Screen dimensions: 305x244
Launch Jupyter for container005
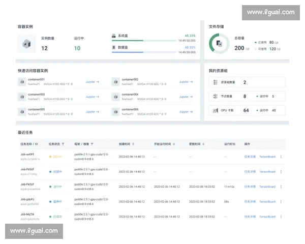pyautogui.click(x=92, y=112)
